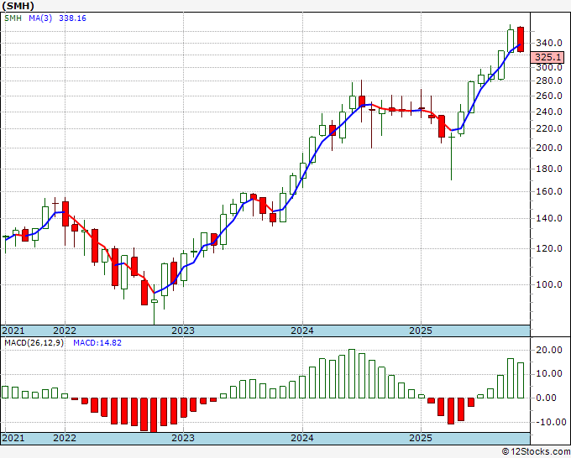Click the 2021 marker on MACD timeline

[13, 438]
